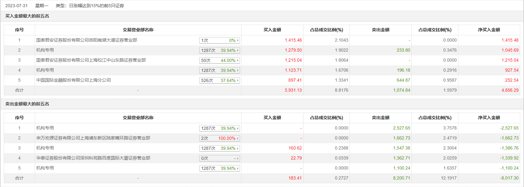Screen dimensions: 524x187
Task: Open 中国国际金融股份有限公司上海分公司 link
Action: pyautogui.click(x=74, y=80)
